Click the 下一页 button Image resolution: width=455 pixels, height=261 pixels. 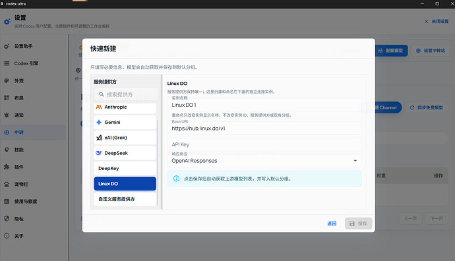point(437,219)
